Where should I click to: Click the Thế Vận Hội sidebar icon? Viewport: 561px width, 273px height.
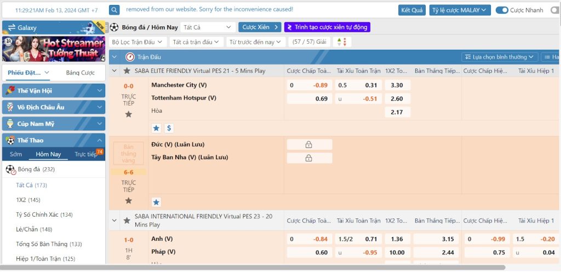(x=10, y=90)
